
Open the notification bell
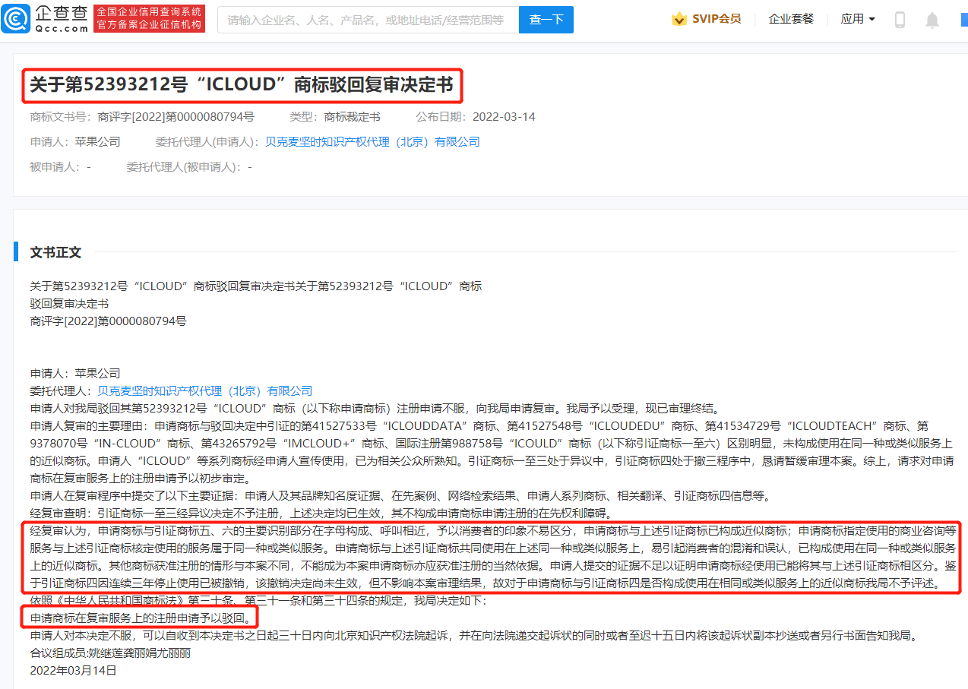pos(932,20)
